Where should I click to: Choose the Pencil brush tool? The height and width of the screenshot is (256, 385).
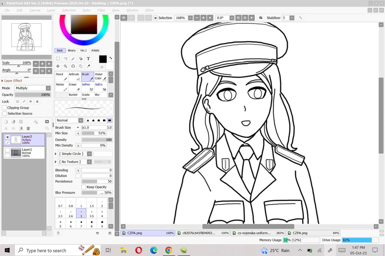pyautogui.click(x=61, y=77)
